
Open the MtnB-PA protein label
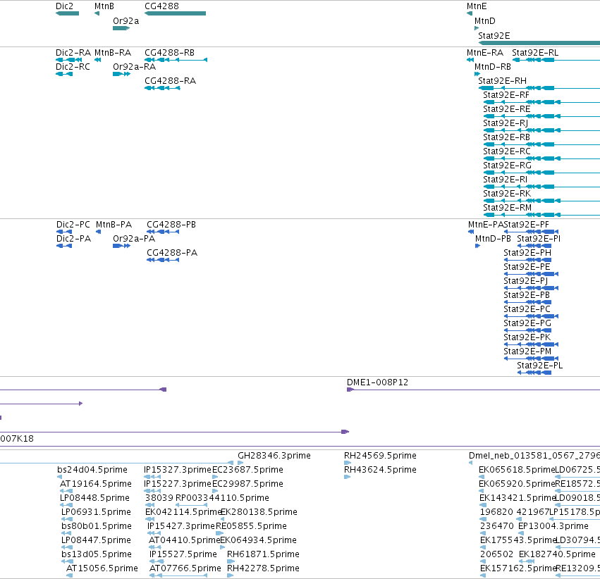[x=114, y=225]
